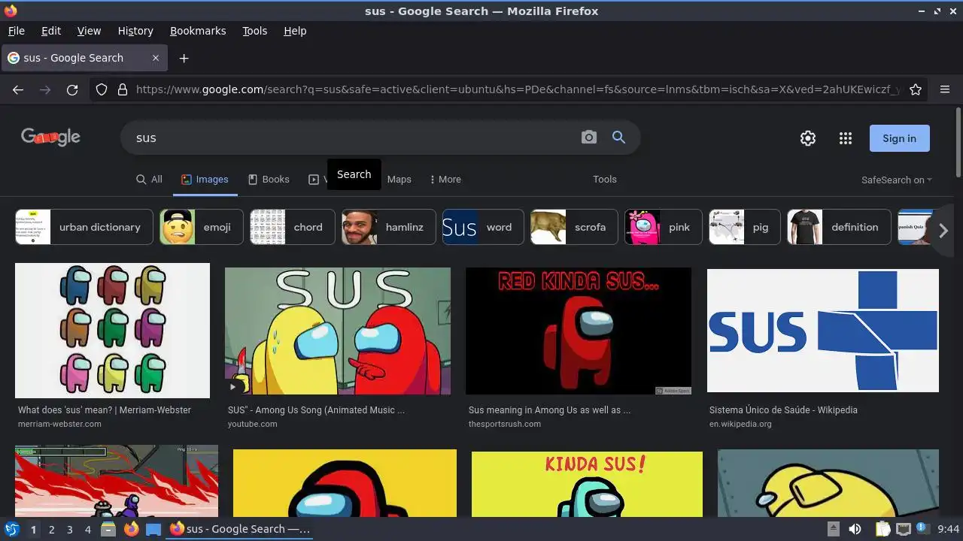This screenshot has height=541, width=963.
Task: Open the File menu
Action: click(16, 31)
